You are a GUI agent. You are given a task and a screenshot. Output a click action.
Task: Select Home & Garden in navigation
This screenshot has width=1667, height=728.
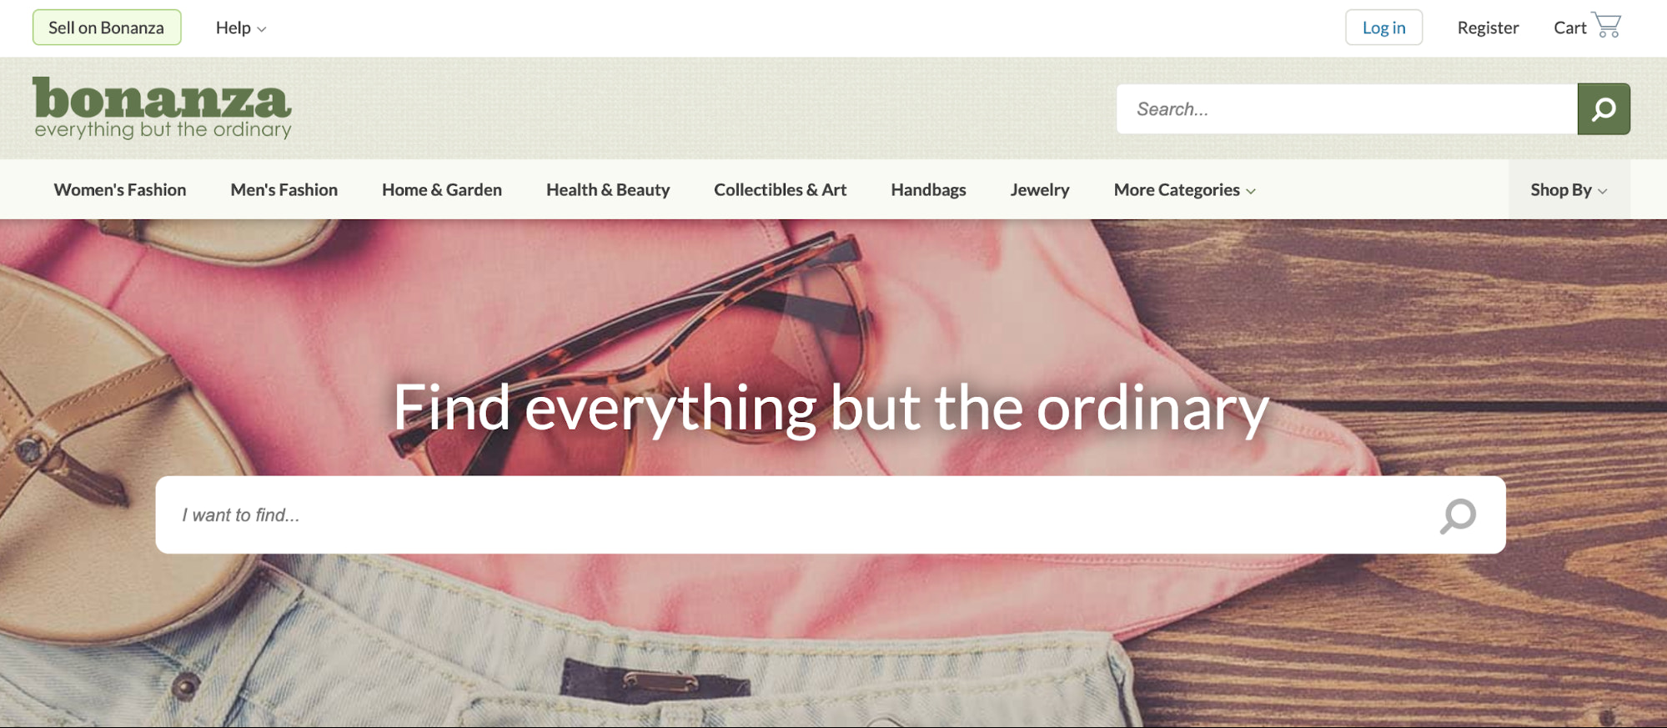442,190
